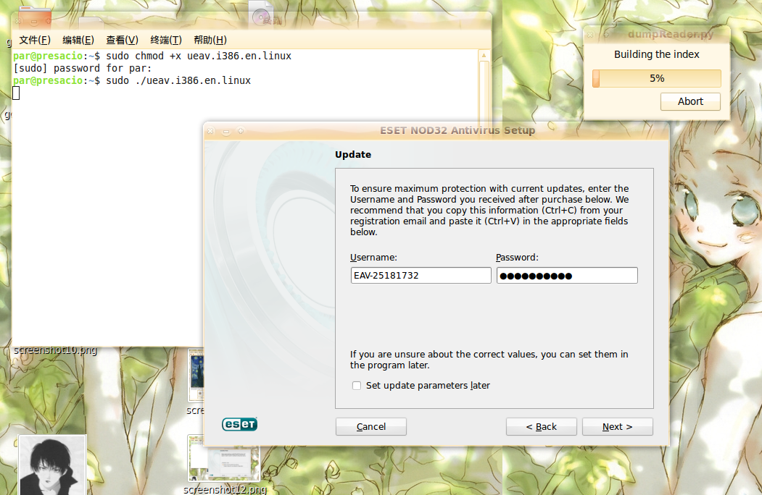Close the ESET NOD32 Antivirus Setup window
The image size is (762, 495).
coord(210,131)
